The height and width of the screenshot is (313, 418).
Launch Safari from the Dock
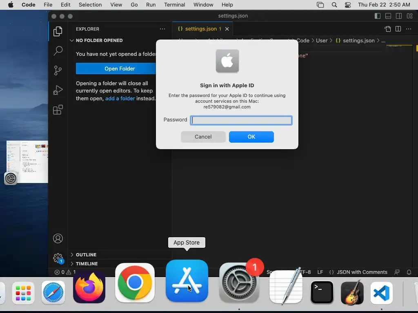(53, 293)
